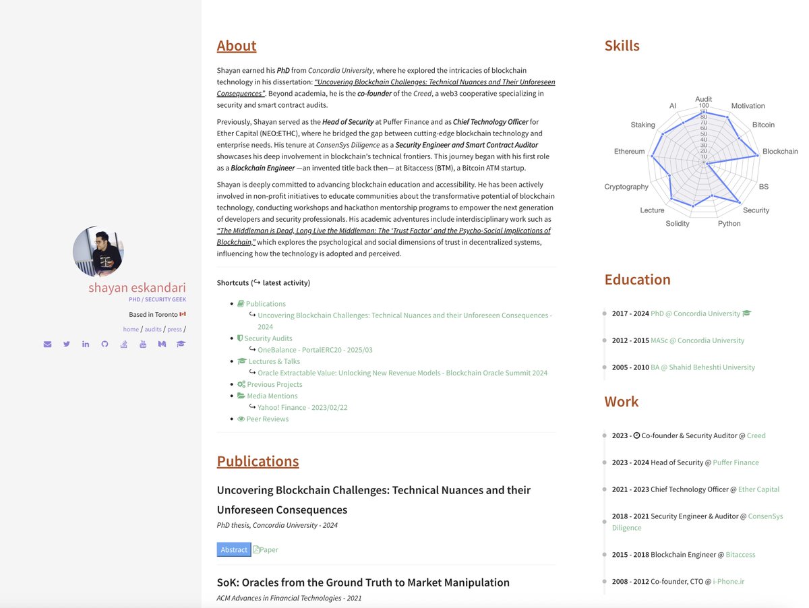Click the shayan eskandari name heading

click(137, 288)
